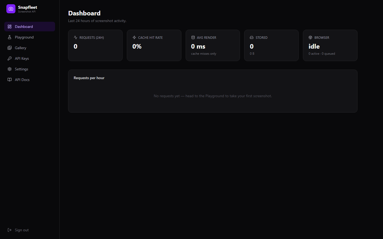Click the 'idle' browser status
Viewport: 383px width, 239px height.
314,46
